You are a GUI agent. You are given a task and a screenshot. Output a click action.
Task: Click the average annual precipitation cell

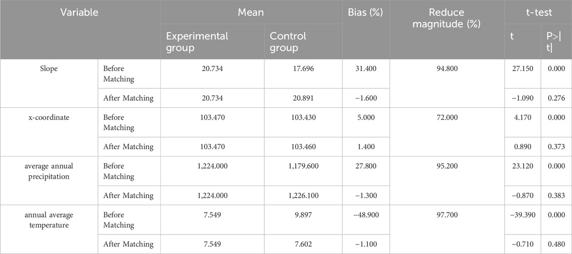pos(49,171)
